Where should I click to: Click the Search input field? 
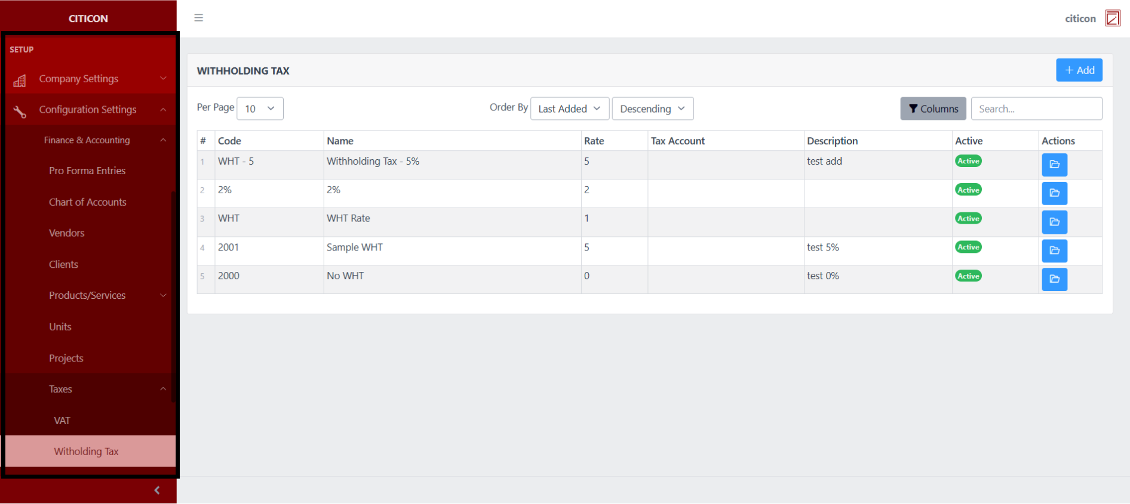1036,109
